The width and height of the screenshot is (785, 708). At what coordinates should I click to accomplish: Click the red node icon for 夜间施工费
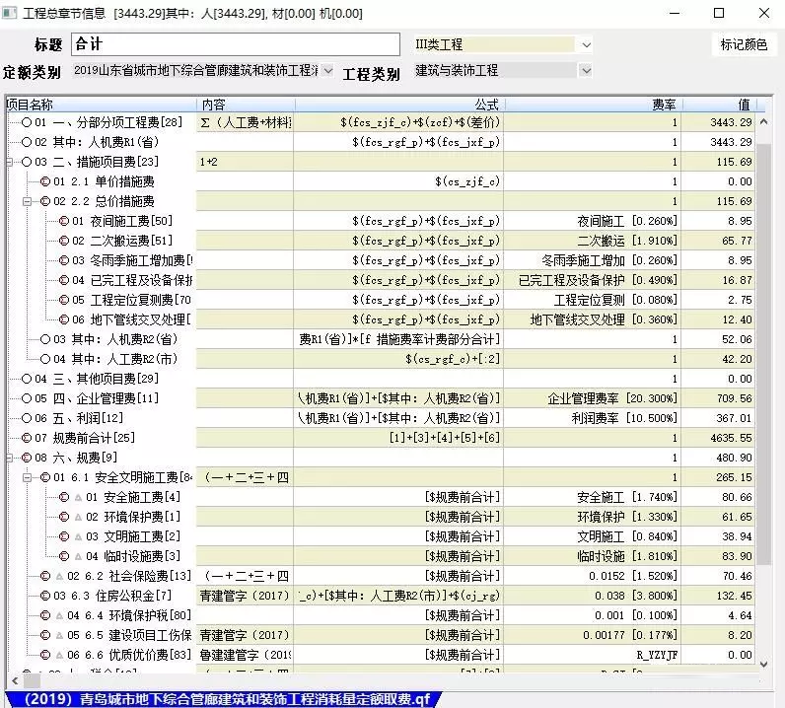pos(64,222)
